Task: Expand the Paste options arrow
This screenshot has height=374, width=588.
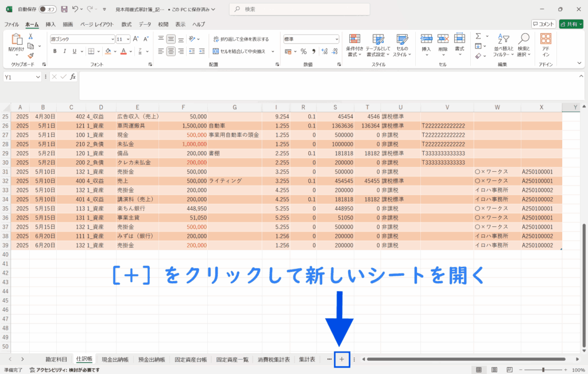Action: [x=16, y=55]
